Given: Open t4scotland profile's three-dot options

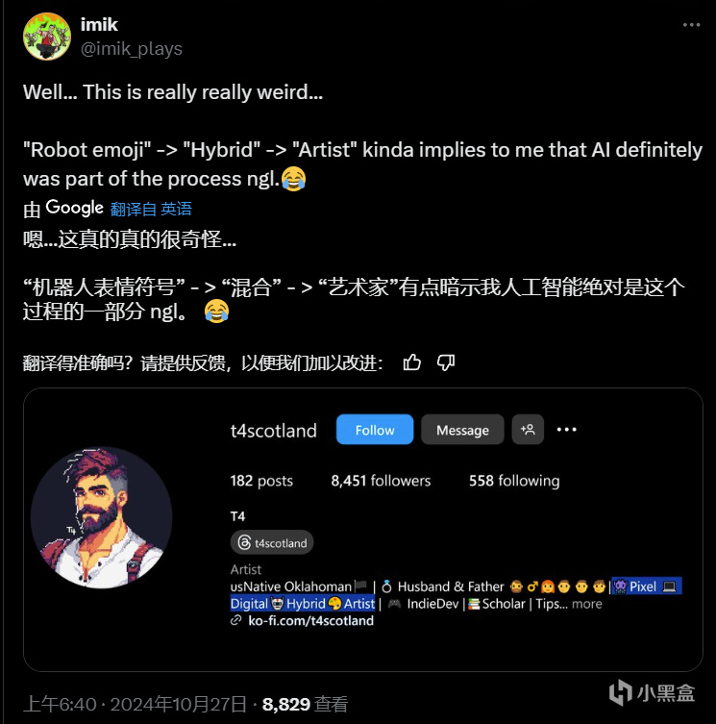Looking at the screenshot, I should pos(566,430).
